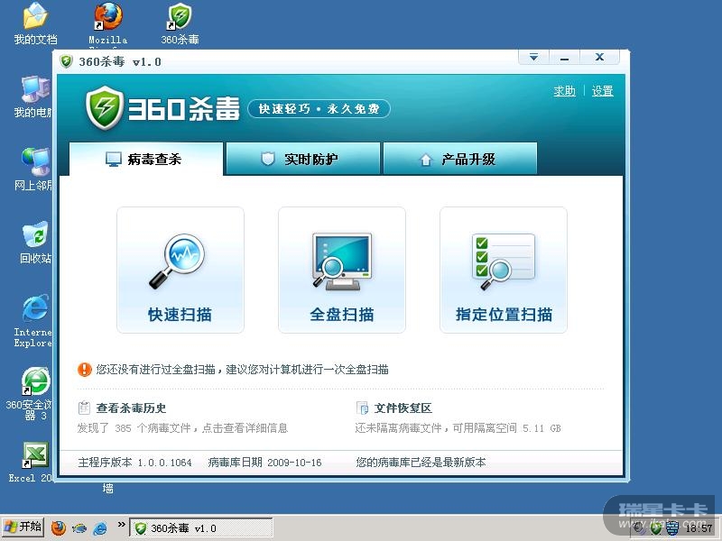This screenshot has height=541, width=722.
Task: Open the 文件恢复区 file restore area
Action: point(403,408)
